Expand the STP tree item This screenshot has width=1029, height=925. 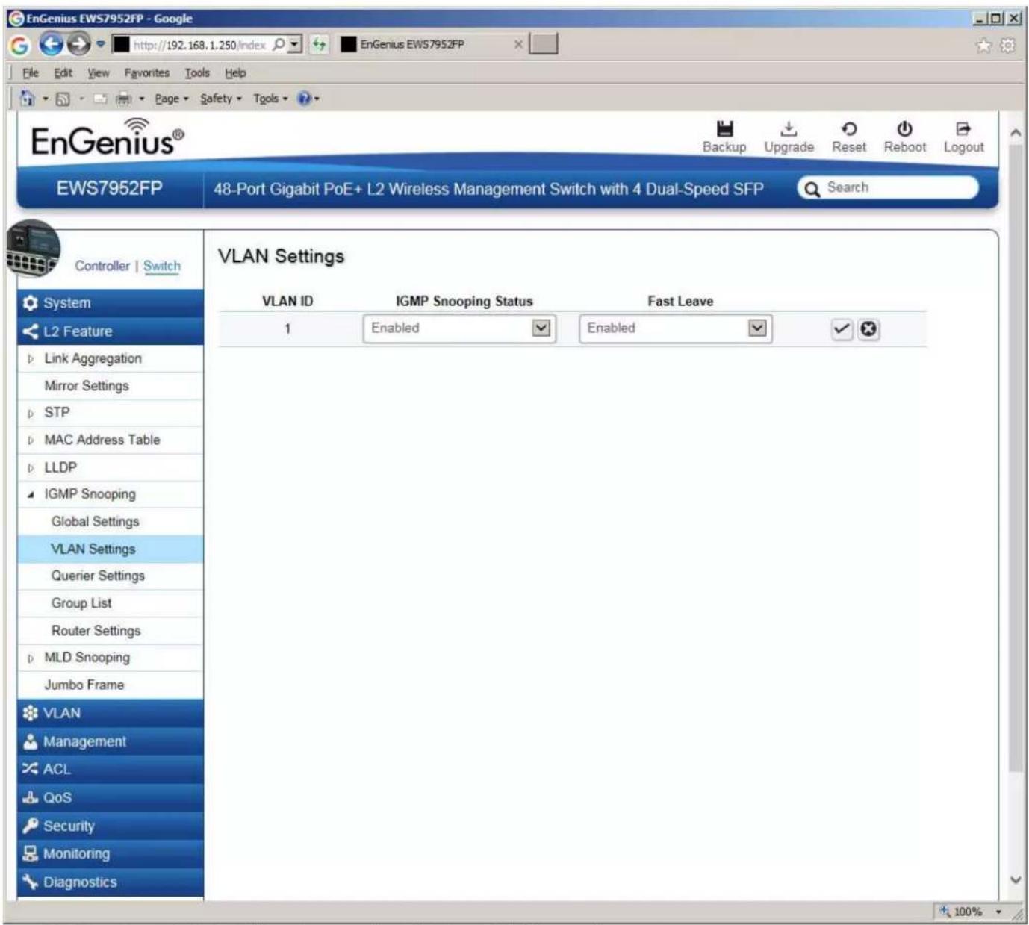pyautogui.click(x=31, y=414)
